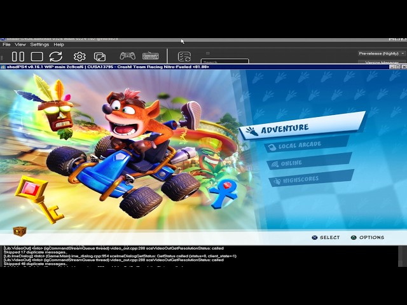Click the Version Manager button
This screenshot has height=305, width=407.
tap(382, 62)
